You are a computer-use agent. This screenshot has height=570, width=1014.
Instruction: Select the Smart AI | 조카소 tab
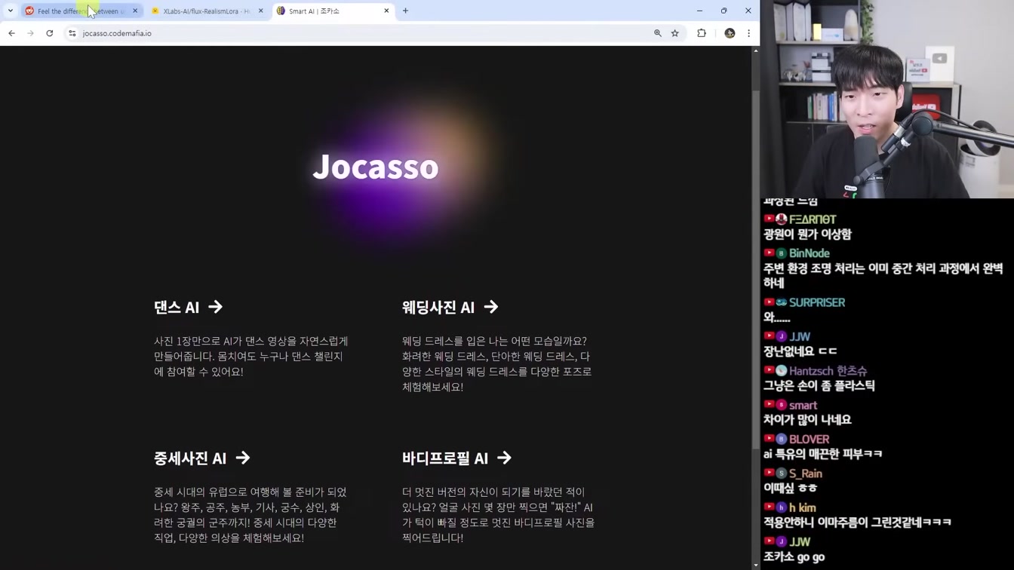click(333, 11)
